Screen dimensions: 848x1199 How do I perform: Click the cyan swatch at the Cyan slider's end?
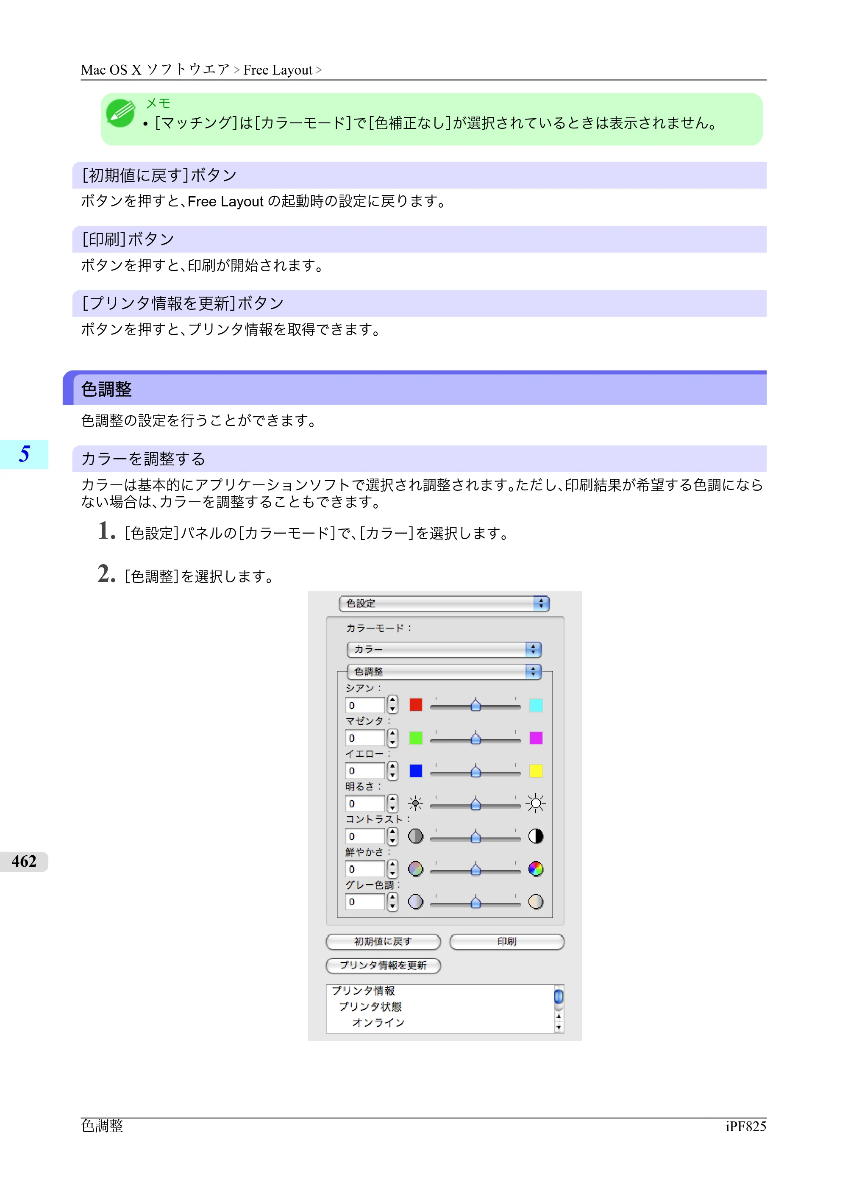(x=536, y=705)
